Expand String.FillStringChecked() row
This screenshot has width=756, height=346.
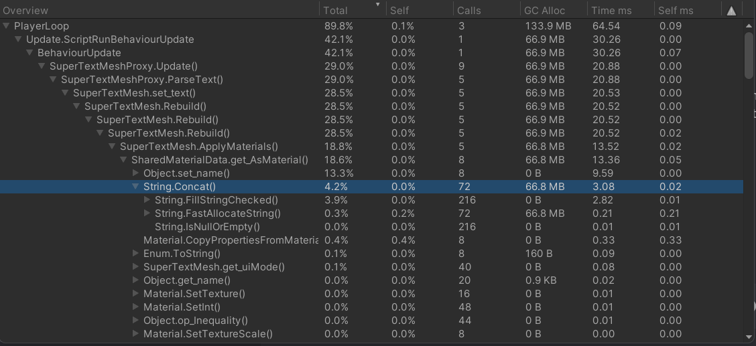147,199
